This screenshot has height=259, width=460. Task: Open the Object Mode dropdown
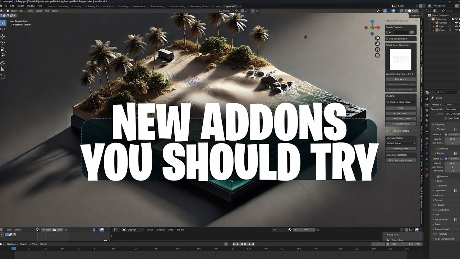tap(16, 11)
